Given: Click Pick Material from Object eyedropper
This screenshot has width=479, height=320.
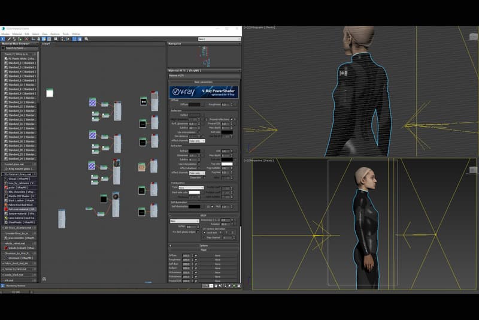Looking at the screenshot, I should (x=9, y=39).
